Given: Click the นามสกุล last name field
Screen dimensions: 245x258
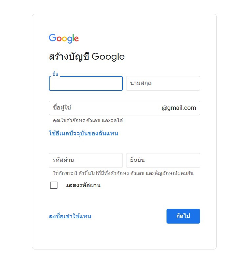Looking at the screenshot, I should pos(163,83).
